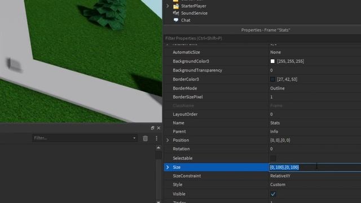361x203 pixels.
Task: Select the Chat item in Explorer
Action: point(186,20)
